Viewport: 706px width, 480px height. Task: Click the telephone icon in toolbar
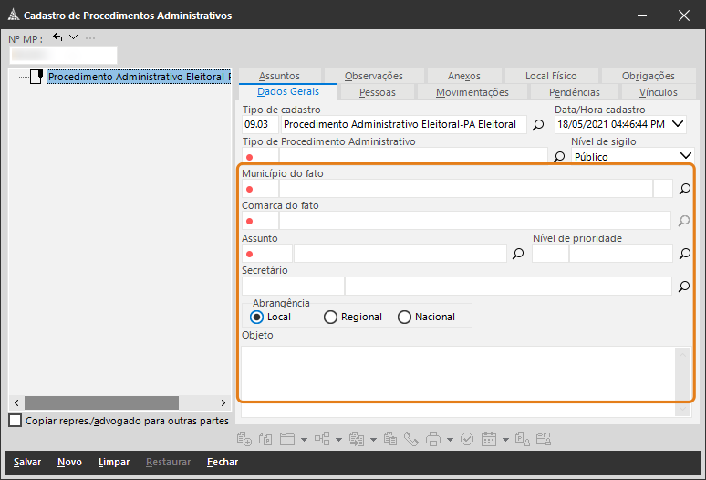411,439
